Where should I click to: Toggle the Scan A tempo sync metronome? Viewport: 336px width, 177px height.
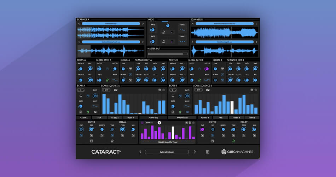coord(88,112)
